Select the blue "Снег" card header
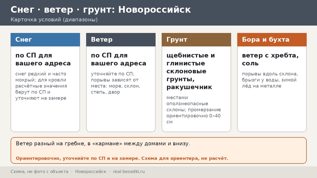 tap(45, 40)
